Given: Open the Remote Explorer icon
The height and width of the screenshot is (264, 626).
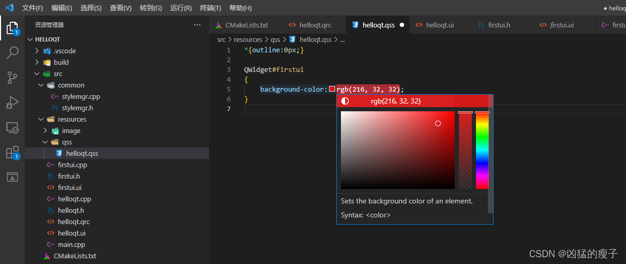Looking at the screenshot, I should pos(12,127).
